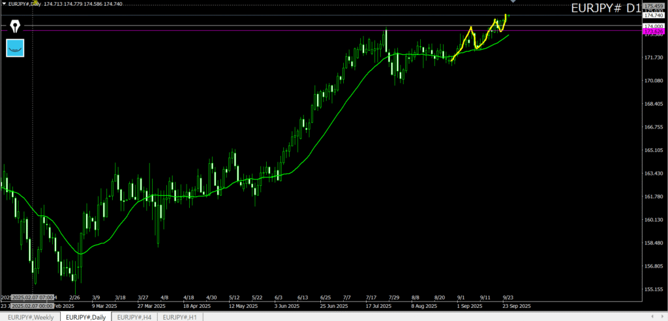Viewport: 668px width, 321px height.
Task: Open the EURJPY#,H1 chart tab
Action: [x=179, y=316]
